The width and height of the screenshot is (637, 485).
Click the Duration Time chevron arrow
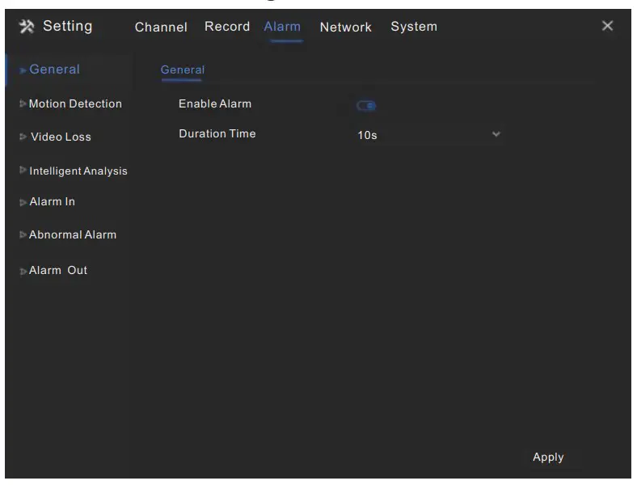(496, 134)
